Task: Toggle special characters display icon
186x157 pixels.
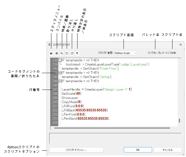Action: [x=77, y=53]
